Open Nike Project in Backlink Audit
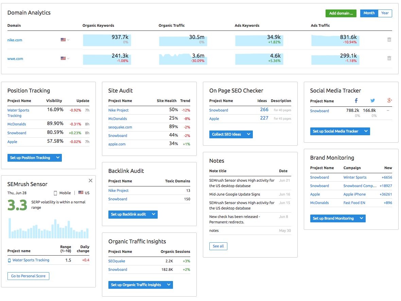 click(x=118, y=190)
